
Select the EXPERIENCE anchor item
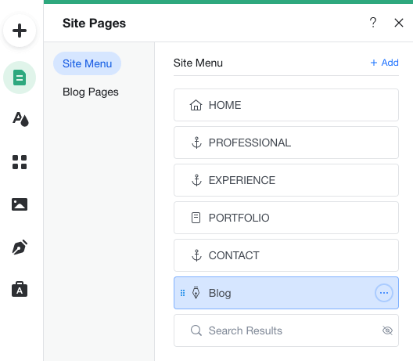286,180
